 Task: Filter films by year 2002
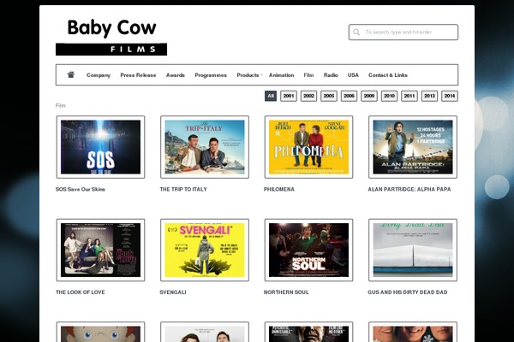[x=308, y=96]
